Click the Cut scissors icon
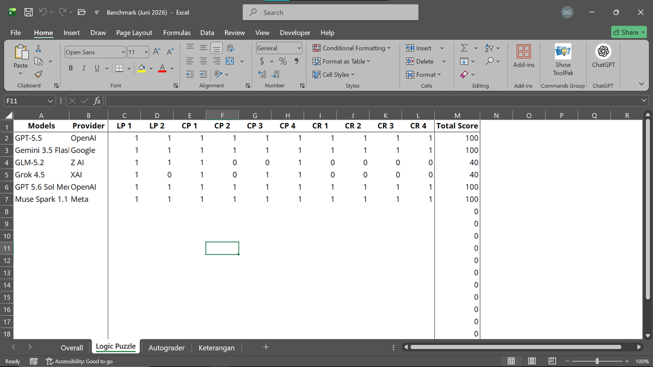Screen dimensions: 653x367 (39, 49)
